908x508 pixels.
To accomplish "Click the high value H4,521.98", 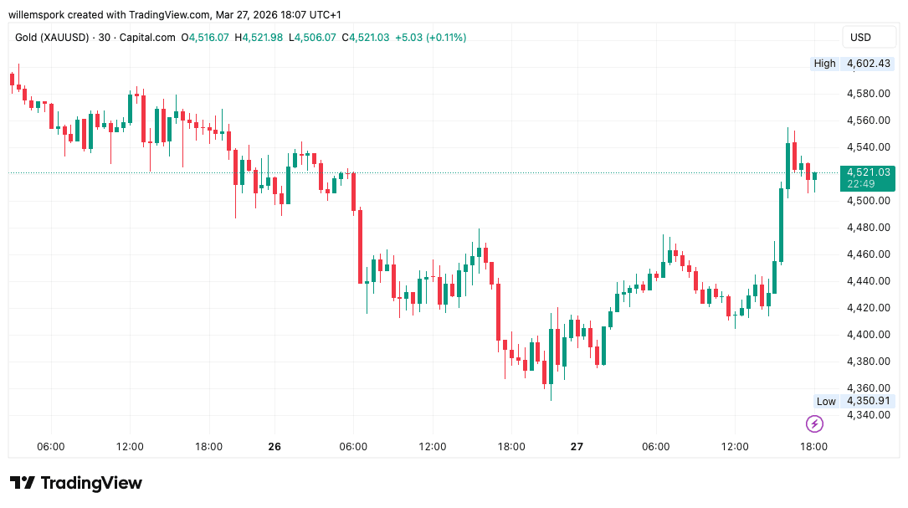I will (x=259, y=38).
